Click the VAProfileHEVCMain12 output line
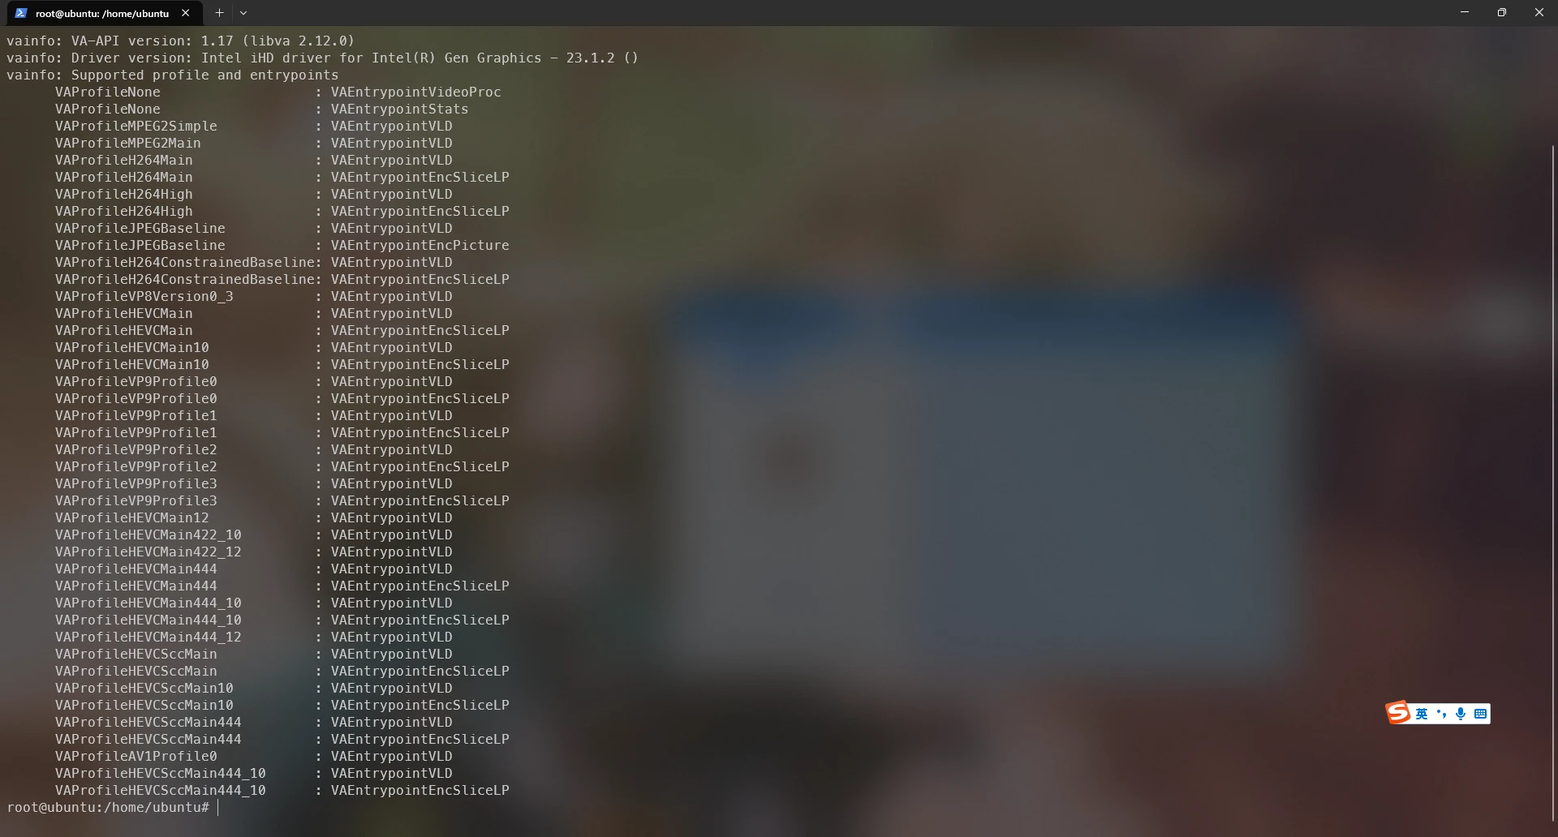The image size is (1558, 837). 254,517
